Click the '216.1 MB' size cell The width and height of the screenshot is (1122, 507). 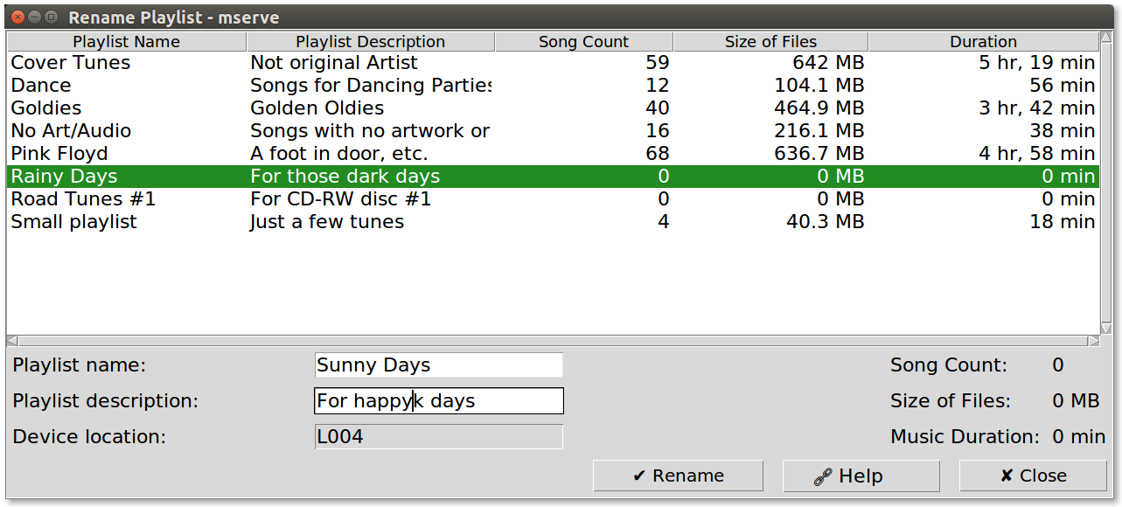coord(819,131)
